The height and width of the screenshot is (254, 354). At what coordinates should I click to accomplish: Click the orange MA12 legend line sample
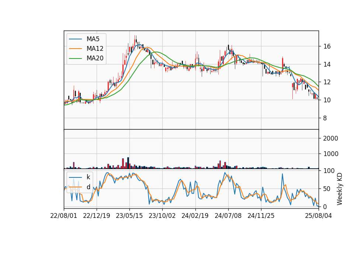click(x=75, y=49)
